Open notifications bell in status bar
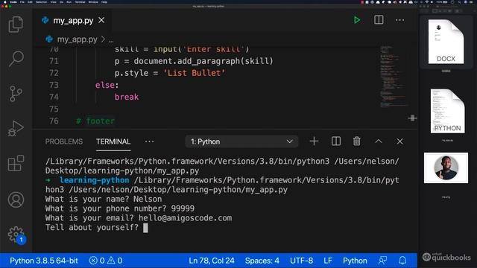 pyautogui.click(x=402, y=261)
